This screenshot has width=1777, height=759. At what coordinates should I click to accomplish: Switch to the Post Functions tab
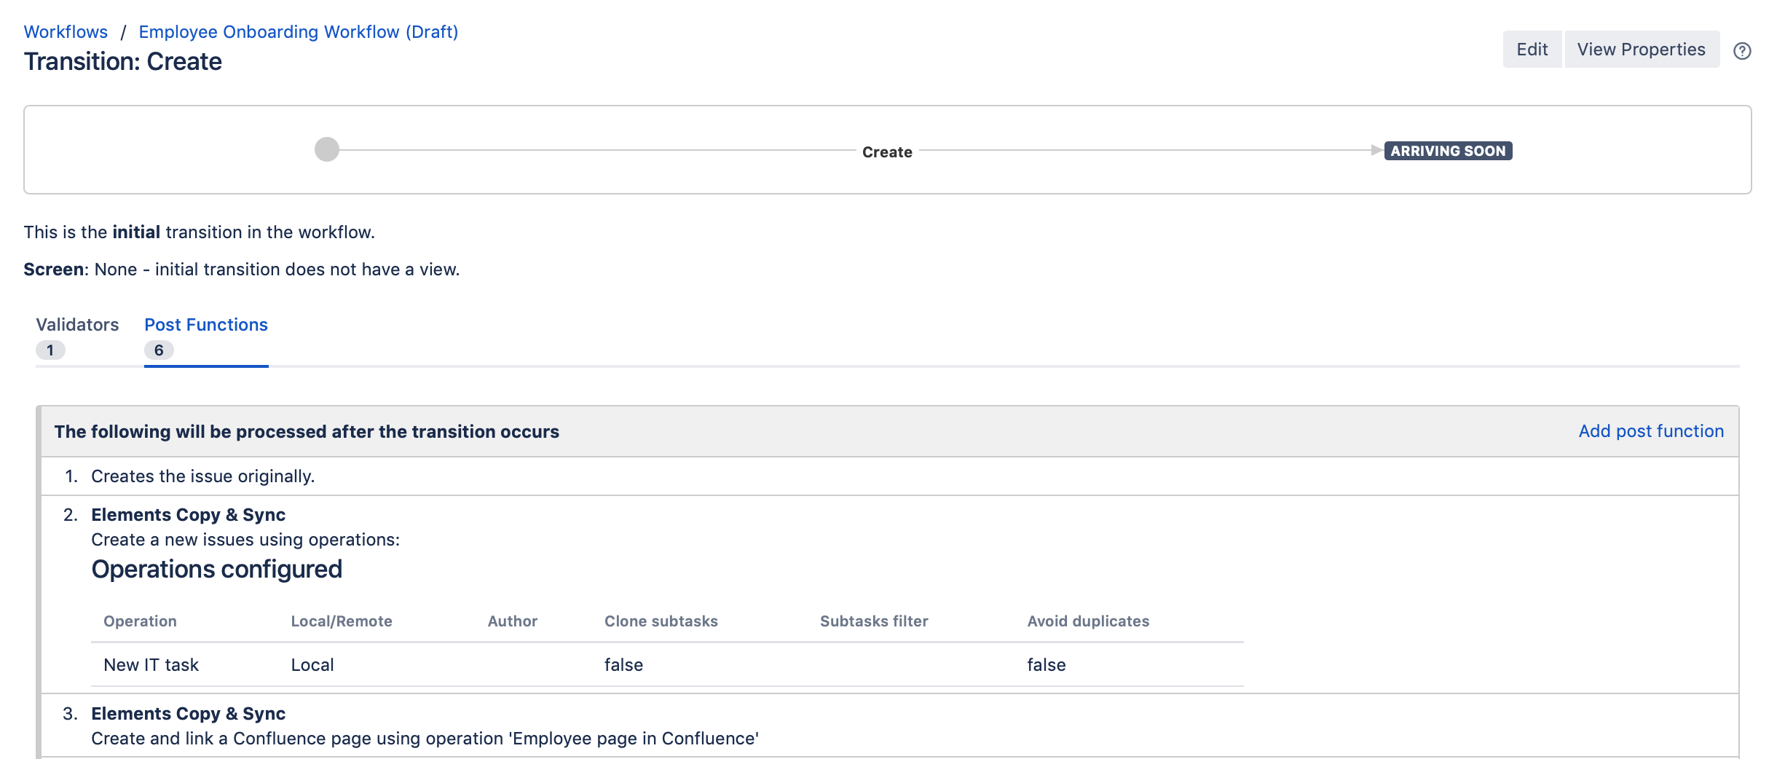(205, 325)
